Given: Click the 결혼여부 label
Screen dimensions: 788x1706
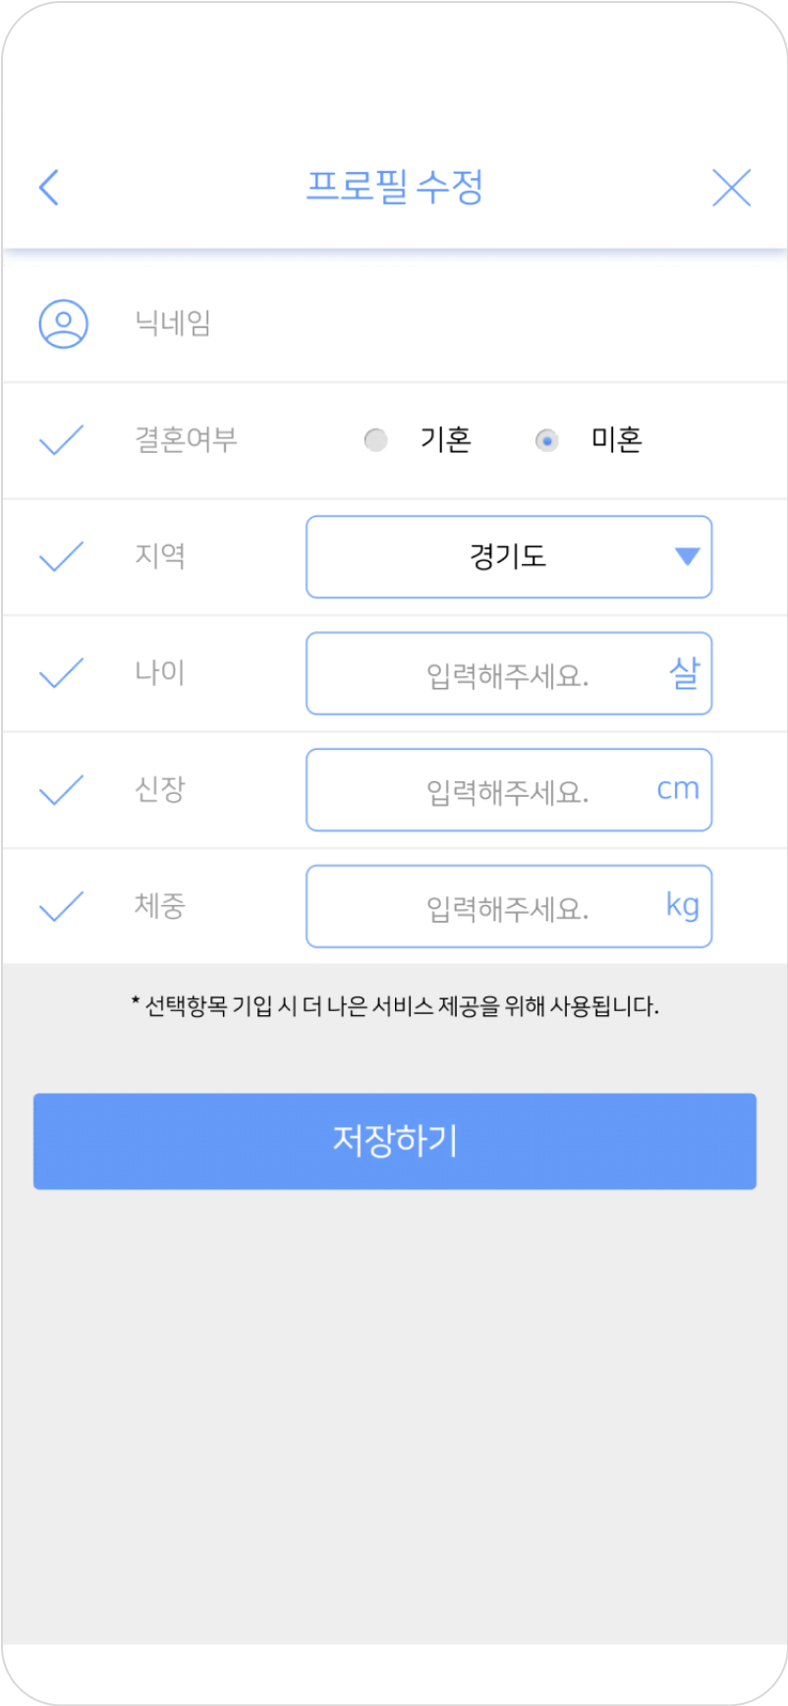Looking at the screenshot, I should pyautogui.click(x=186, y=439).
